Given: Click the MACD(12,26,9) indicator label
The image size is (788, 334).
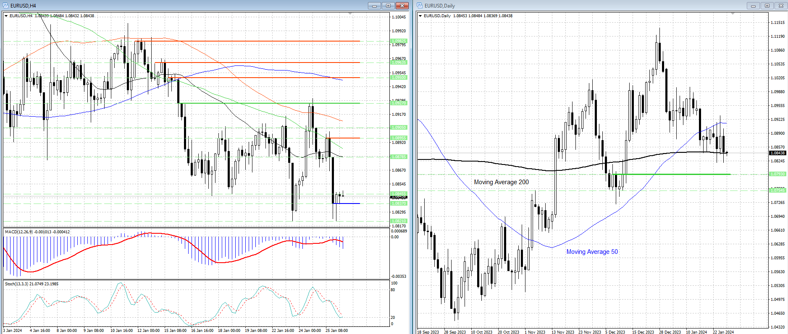Looking at the screenshot, I should coord(20,232).
